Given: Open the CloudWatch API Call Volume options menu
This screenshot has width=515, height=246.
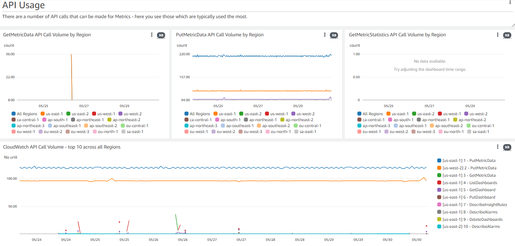Looking at the screenshot, I should click(497, 147).
